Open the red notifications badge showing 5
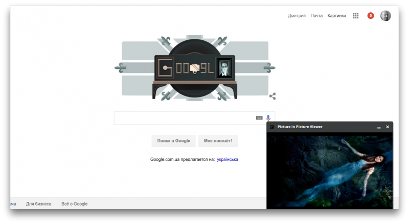 click(x=370, y=16)
